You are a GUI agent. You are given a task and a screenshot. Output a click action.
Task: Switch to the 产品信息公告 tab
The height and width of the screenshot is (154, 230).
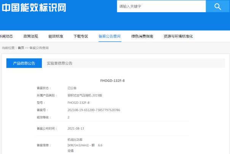pyautogui.click(x=24, y=63)
